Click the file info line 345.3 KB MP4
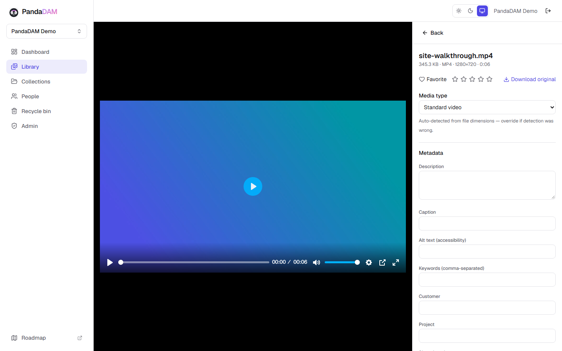This screenshot has width=562, height=351. (x=454, y=64)
